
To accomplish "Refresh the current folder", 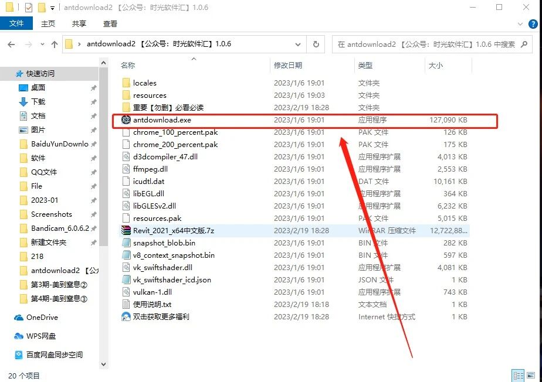I will tap(316, 44).
